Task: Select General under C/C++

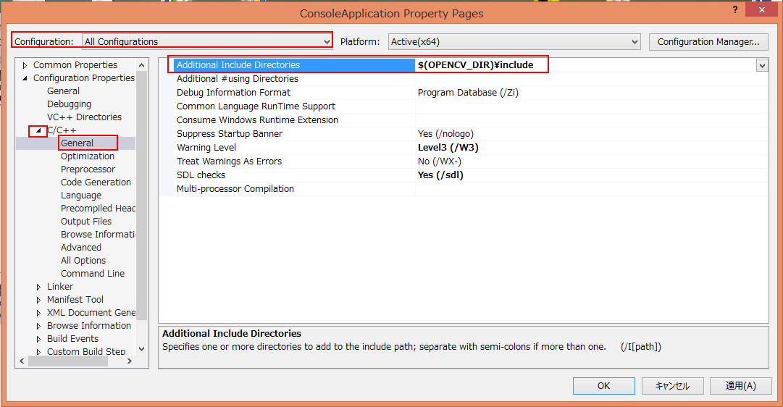Action: 77,143
